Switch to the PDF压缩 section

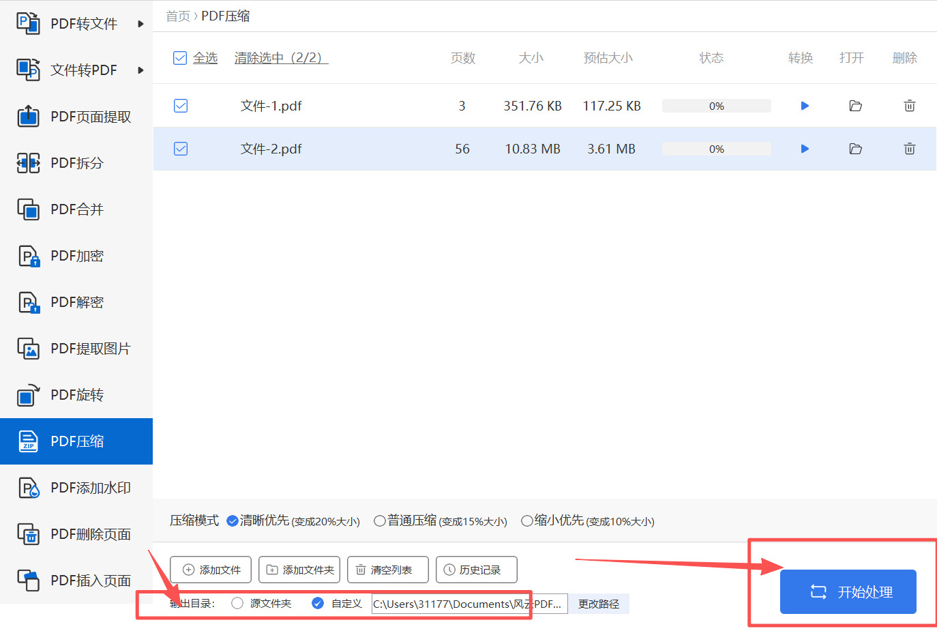pos(75,441)
